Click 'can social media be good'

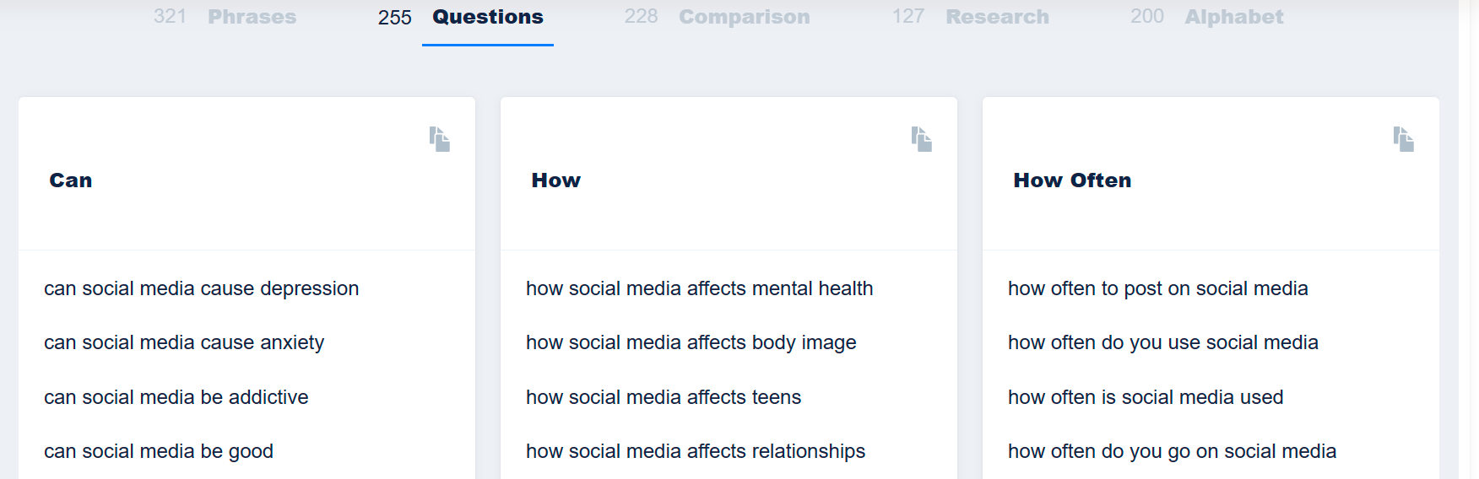click(x=159, y=451)
